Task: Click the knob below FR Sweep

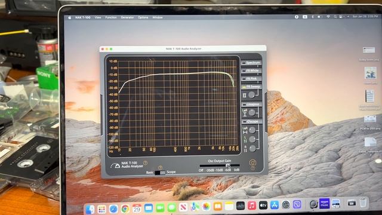Action: tap(252, 95)
